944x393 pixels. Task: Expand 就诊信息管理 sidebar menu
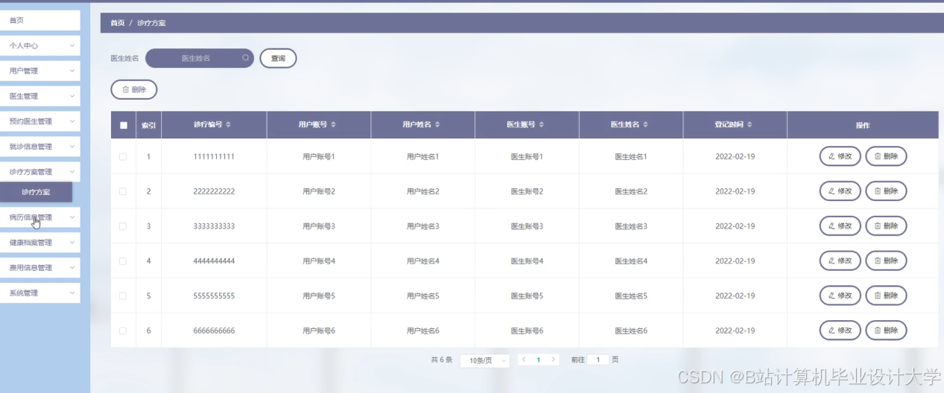point(39,147)
